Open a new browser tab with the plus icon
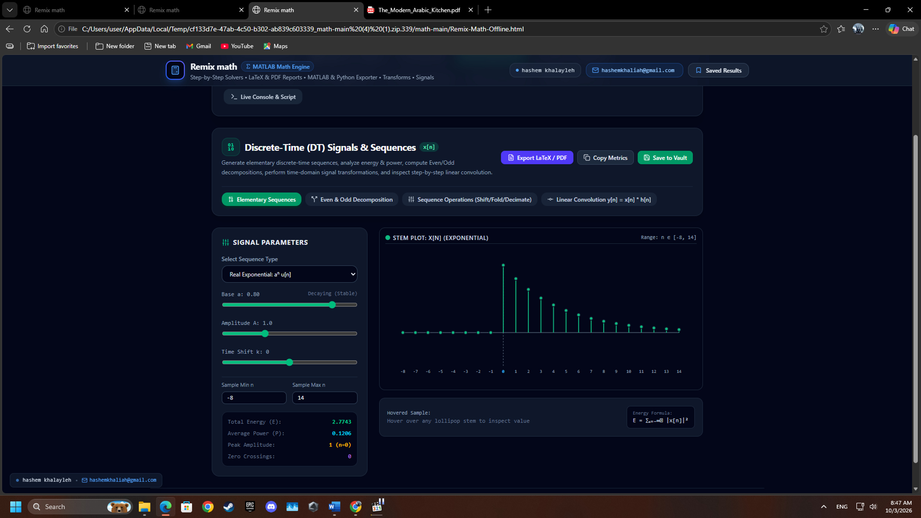 point(488,10)
